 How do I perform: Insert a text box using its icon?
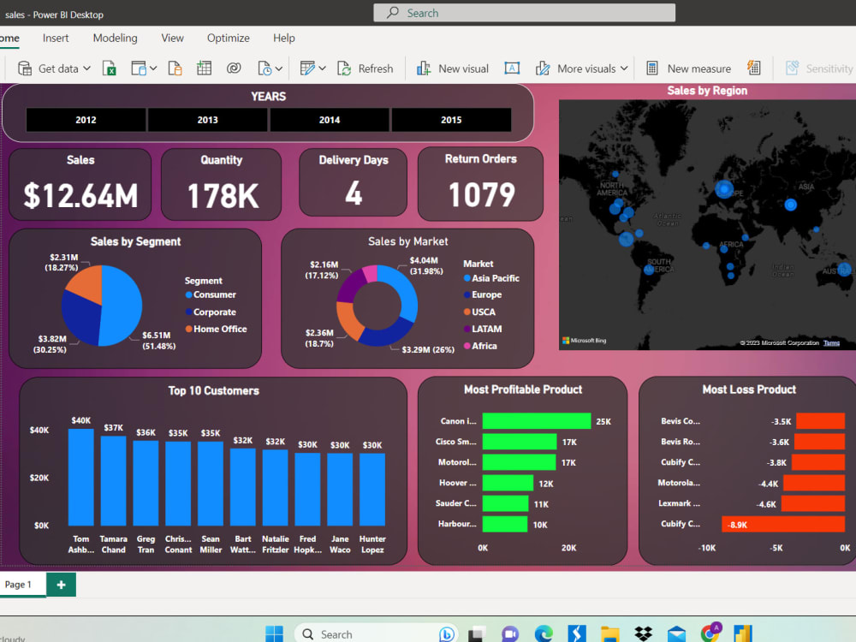click(510, 67)
